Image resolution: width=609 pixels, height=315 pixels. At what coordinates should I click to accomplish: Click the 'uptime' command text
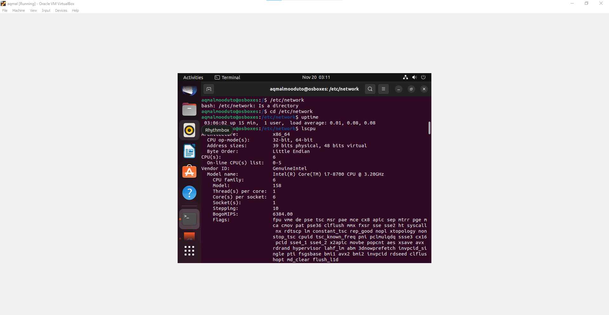310,117
